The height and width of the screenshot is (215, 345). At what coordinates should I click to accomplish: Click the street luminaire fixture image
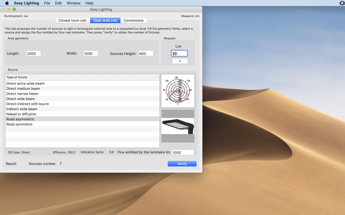click(178, 126)
